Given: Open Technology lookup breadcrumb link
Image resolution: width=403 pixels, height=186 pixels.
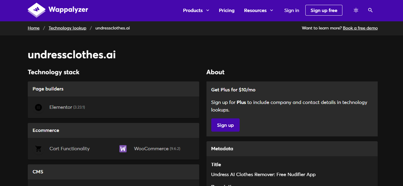Looking at the screenshot, I should pos(68,28).
